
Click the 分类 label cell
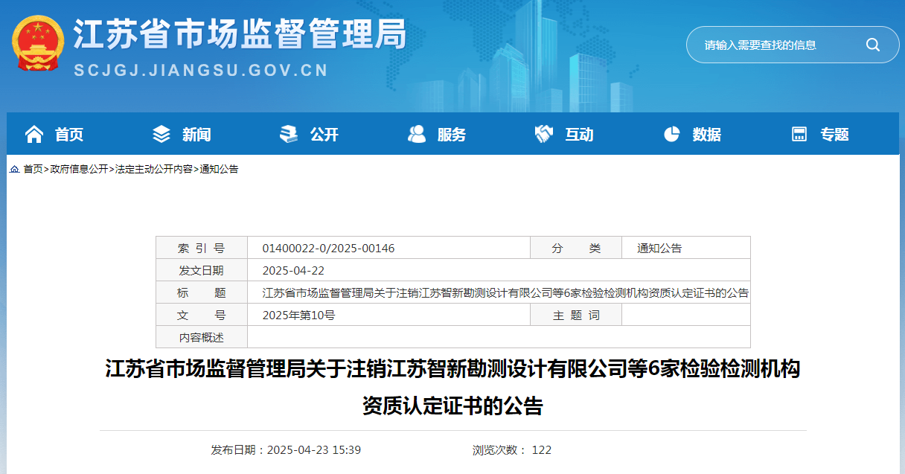coord(576,249)
